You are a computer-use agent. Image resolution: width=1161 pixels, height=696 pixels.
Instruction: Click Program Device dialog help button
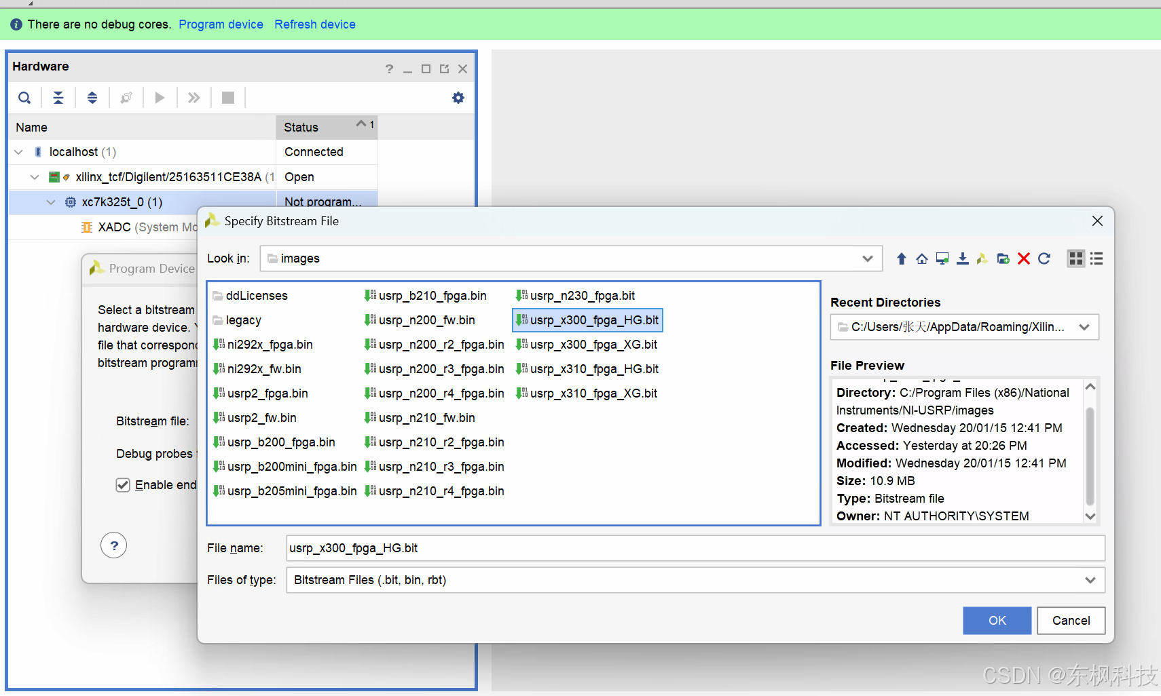[x=114, y=545]
